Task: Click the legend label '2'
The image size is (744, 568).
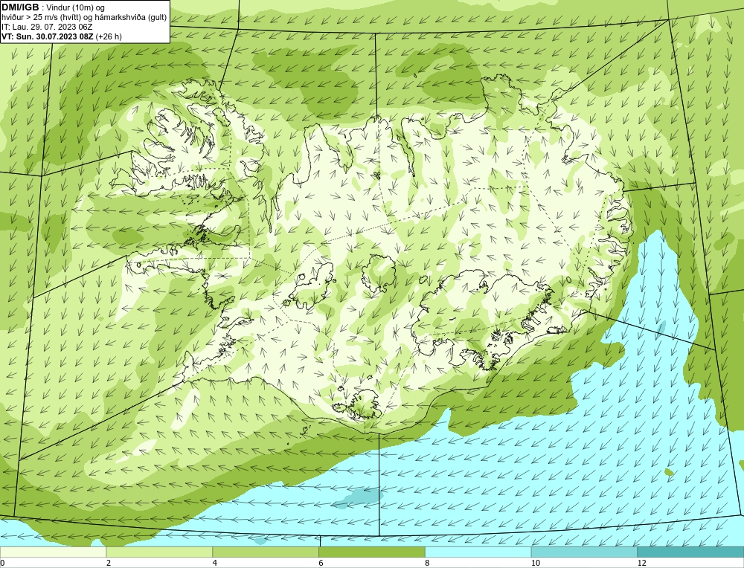Action: 109,563
